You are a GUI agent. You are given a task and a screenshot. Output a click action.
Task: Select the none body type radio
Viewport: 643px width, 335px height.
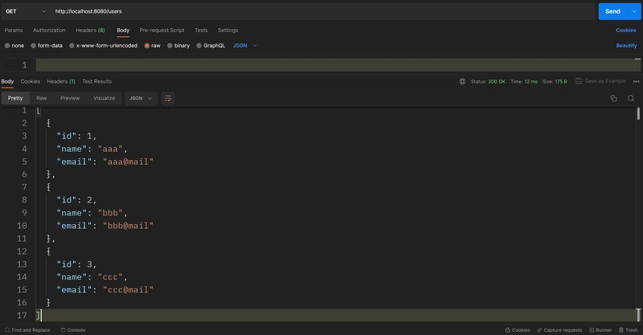click(7, 46)
